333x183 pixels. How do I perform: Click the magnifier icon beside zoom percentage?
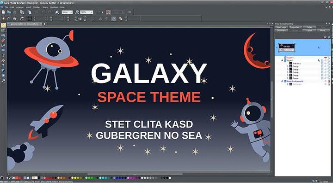[x=77, y=12]
